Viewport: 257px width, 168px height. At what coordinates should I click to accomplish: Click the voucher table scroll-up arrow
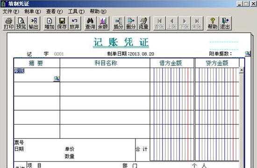(x=242, y=70)
